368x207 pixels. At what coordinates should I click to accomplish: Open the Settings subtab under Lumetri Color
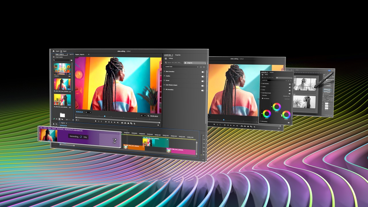click(x=171, y=58)
